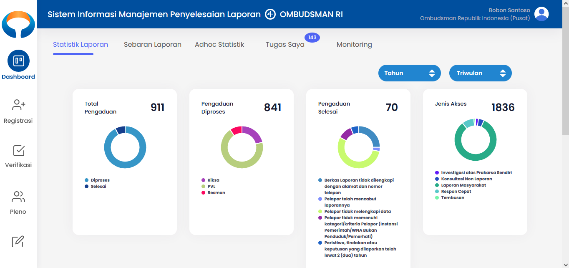Open the Verifikasi checkmark icon
The image size is (569, 268).
(x=18, y=151)
